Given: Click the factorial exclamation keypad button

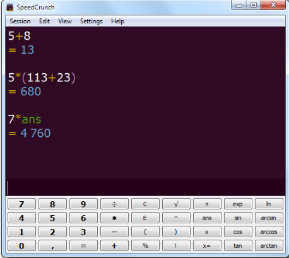Looking at the screenshot, I should (176, 245).
